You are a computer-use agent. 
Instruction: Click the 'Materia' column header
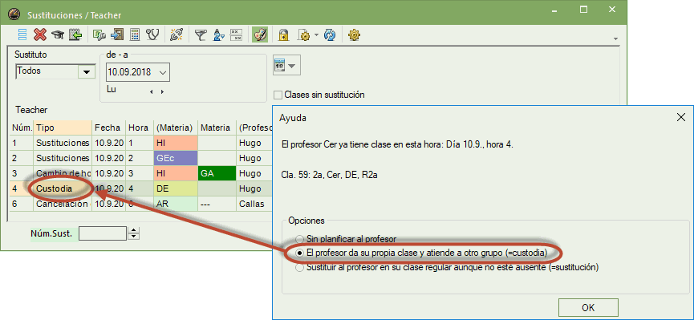coord(217,128)
